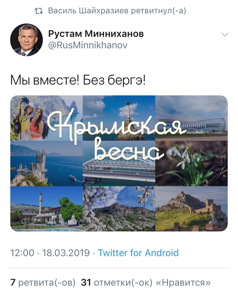Click the retweet arrows icon at top
Screen dimensions: 238x296
(39, 11)
